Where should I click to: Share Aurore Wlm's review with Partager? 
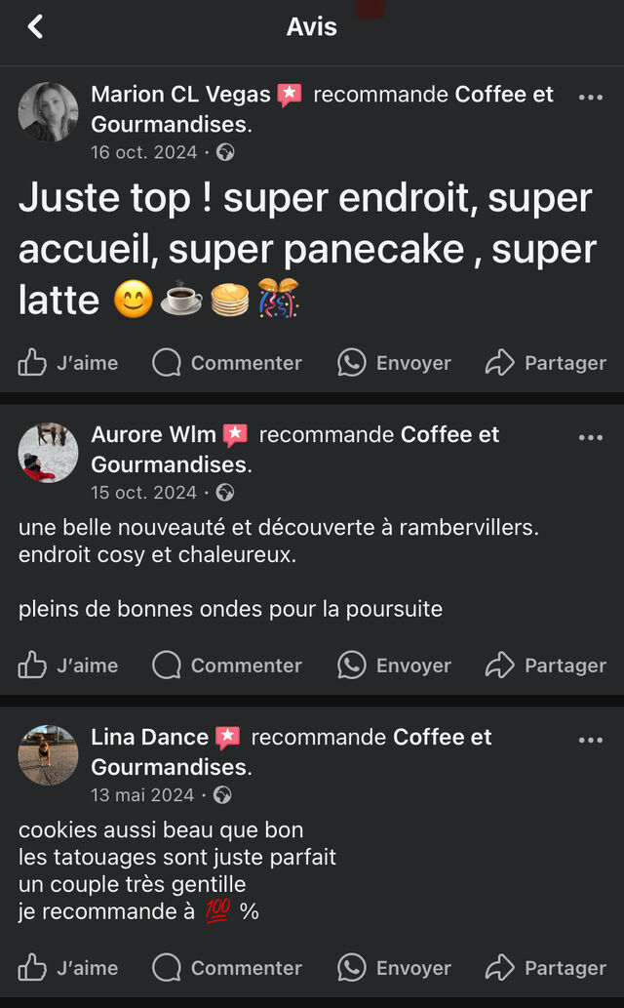546,665
